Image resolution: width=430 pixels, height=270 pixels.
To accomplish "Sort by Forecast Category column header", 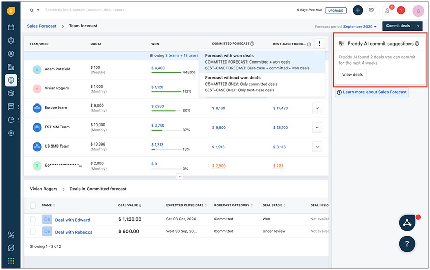I will [233, 205].
